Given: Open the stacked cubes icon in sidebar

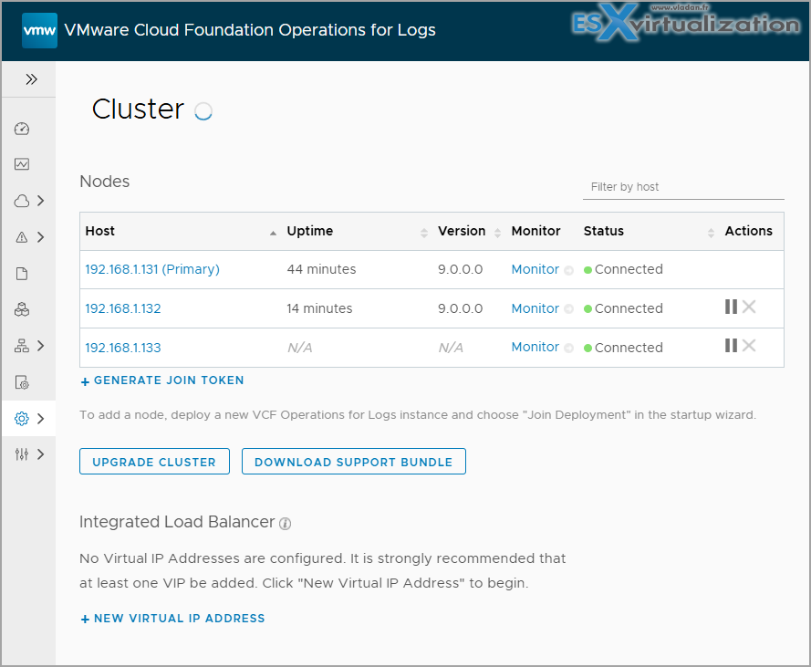Looking at the screenshot, I should point(22,310).
